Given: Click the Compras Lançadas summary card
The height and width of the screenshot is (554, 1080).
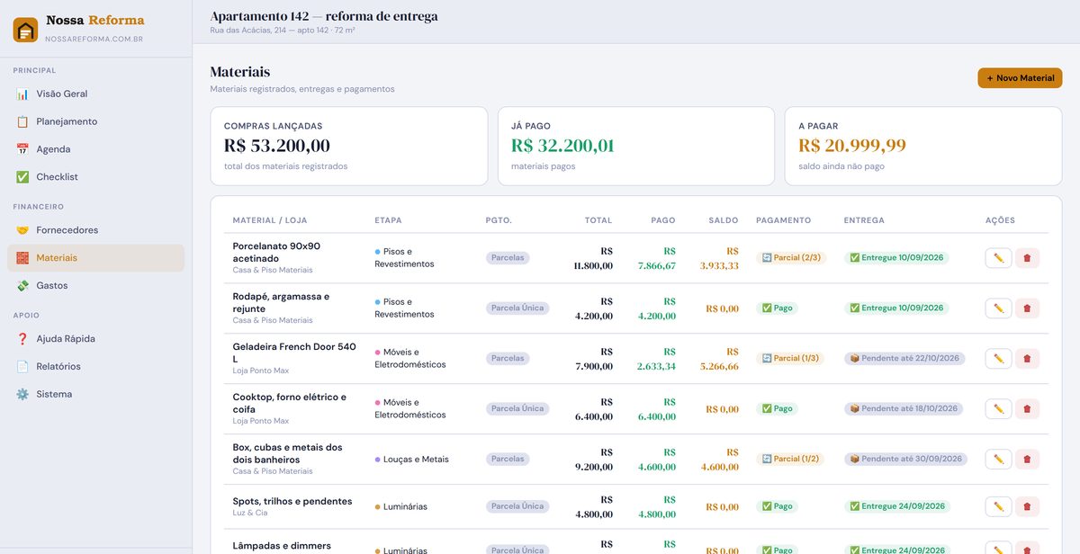Looking at the screenshot, I should pyautogui.click(x=349, y=147).
